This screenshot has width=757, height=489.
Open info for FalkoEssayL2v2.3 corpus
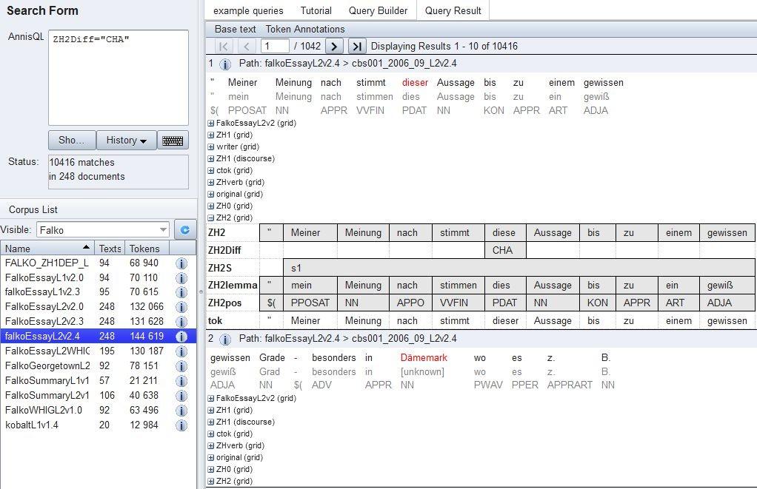tap(181, 322)
